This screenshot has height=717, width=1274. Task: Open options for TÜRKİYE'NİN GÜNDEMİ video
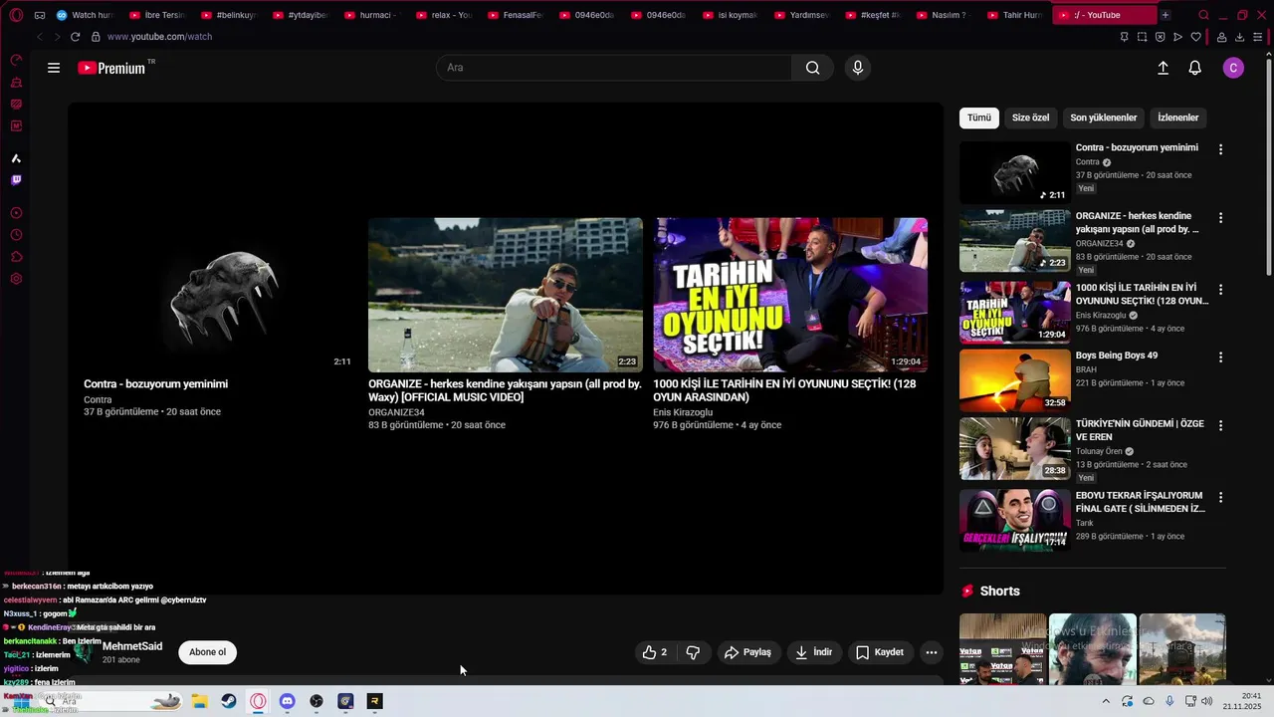point(1221,425)
